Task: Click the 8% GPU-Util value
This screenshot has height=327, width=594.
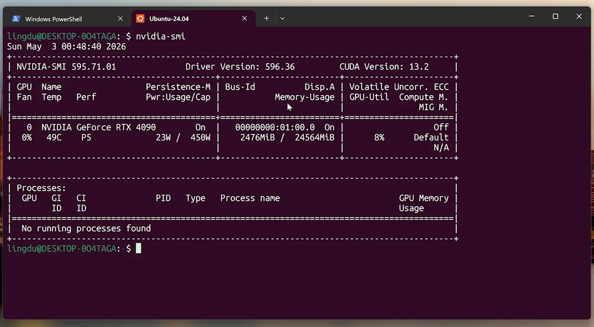Action: coord(379,137)
